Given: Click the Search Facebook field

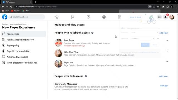Looking at the screenshot, I should [x=27, y=17].
